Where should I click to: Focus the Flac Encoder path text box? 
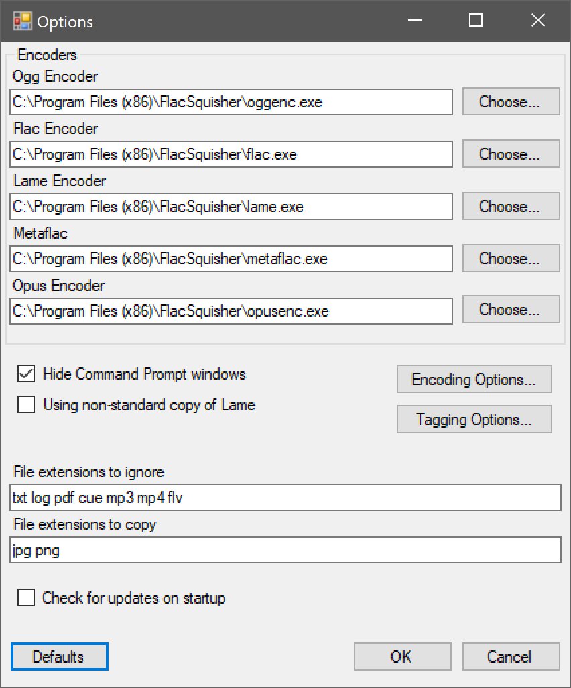(232, 154)
